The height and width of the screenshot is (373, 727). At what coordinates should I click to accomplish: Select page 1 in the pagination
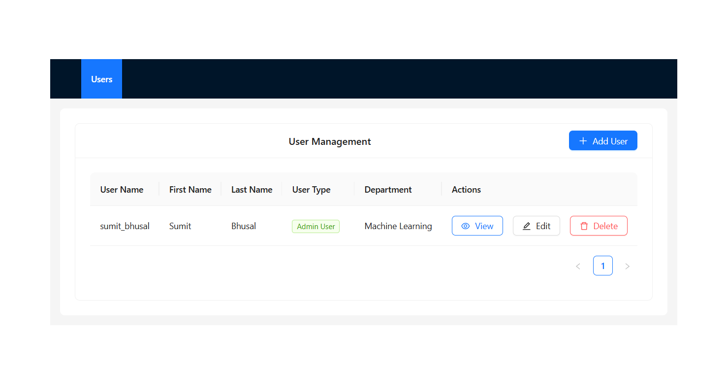(602, 266)
